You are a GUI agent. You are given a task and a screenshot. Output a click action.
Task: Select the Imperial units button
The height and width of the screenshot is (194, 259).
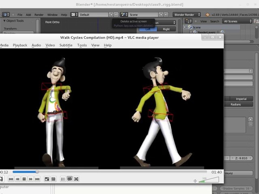[241, 99]
